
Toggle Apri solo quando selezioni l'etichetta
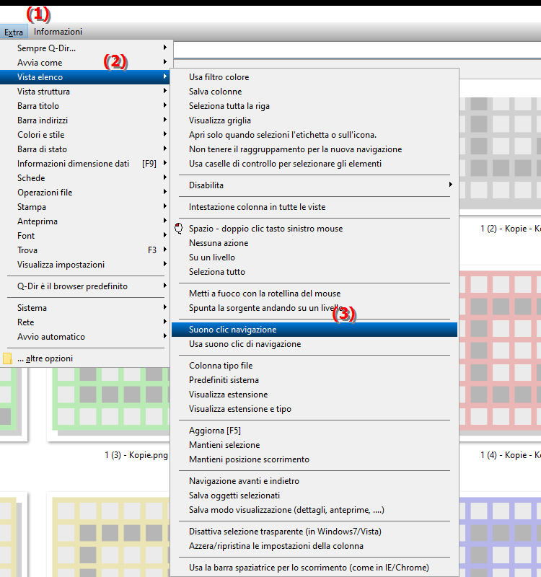315,135
